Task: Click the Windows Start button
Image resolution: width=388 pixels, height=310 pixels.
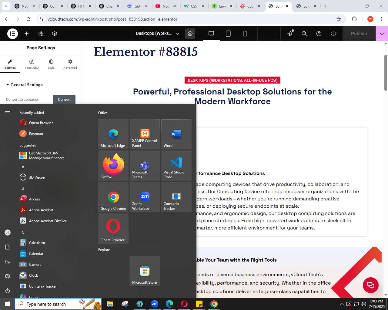Action: 7,304
